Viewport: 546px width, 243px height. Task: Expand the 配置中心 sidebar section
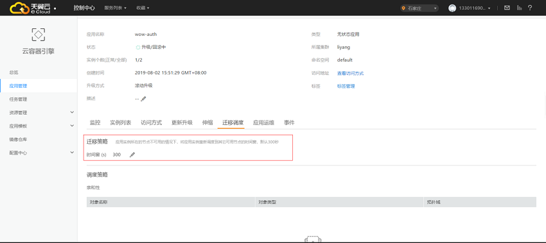(x=39, y=153)
